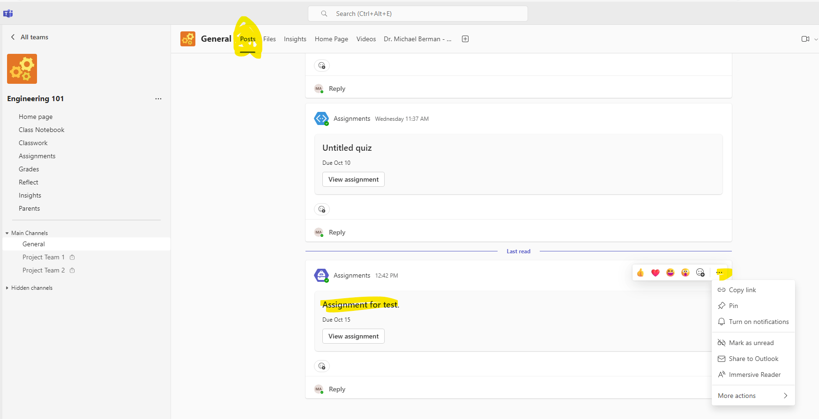Choose Copy link from context menu
Viewport: 819px width, 419px height.
tap(753, 290)
